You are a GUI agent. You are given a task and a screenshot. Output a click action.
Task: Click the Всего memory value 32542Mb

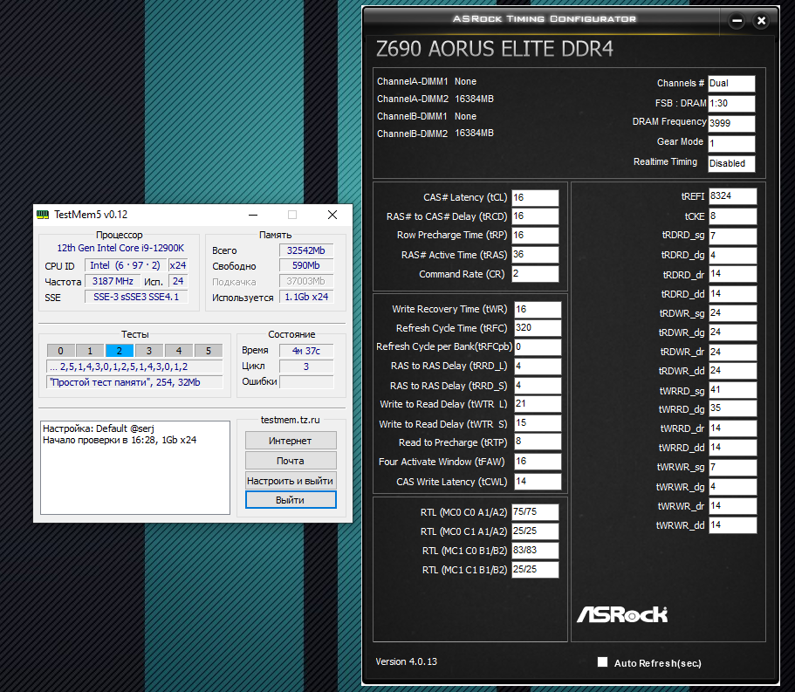coord(305,250)
